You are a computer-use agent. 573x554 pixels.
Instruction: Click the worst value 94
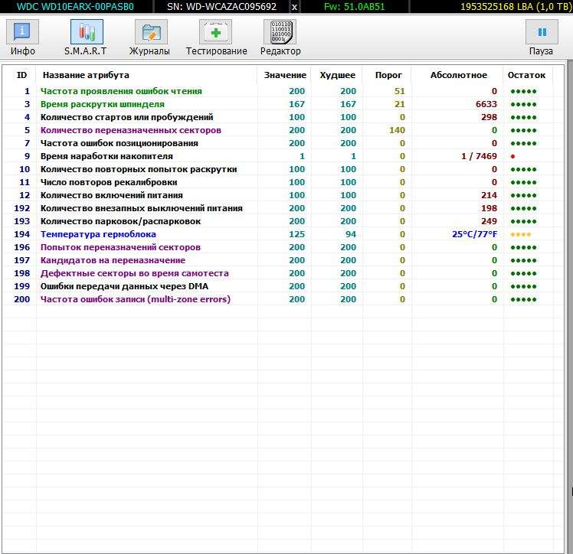(351, 234)
